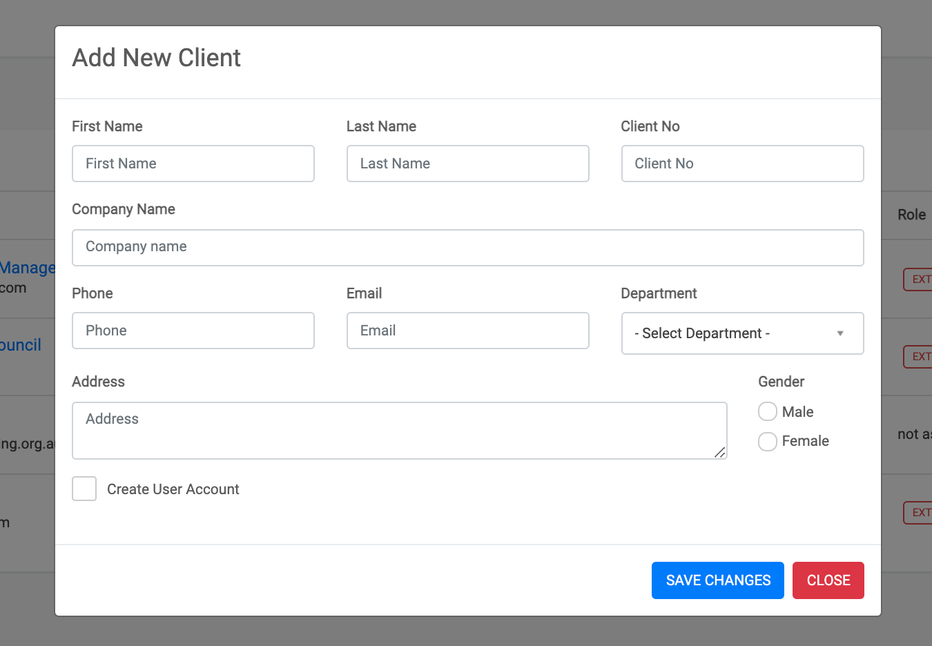Click the Add New Client dialog title
This screenshot has width=932, height=646.
(157, 58)
